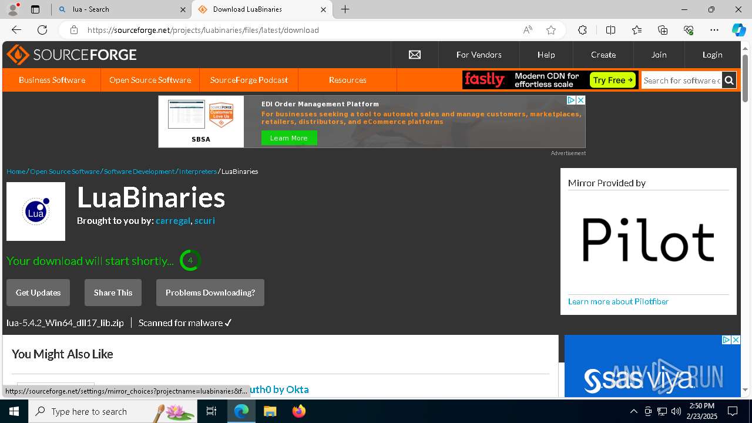Open tab actions menu icon
Screen dimensions: 752x423
point(35,9)
